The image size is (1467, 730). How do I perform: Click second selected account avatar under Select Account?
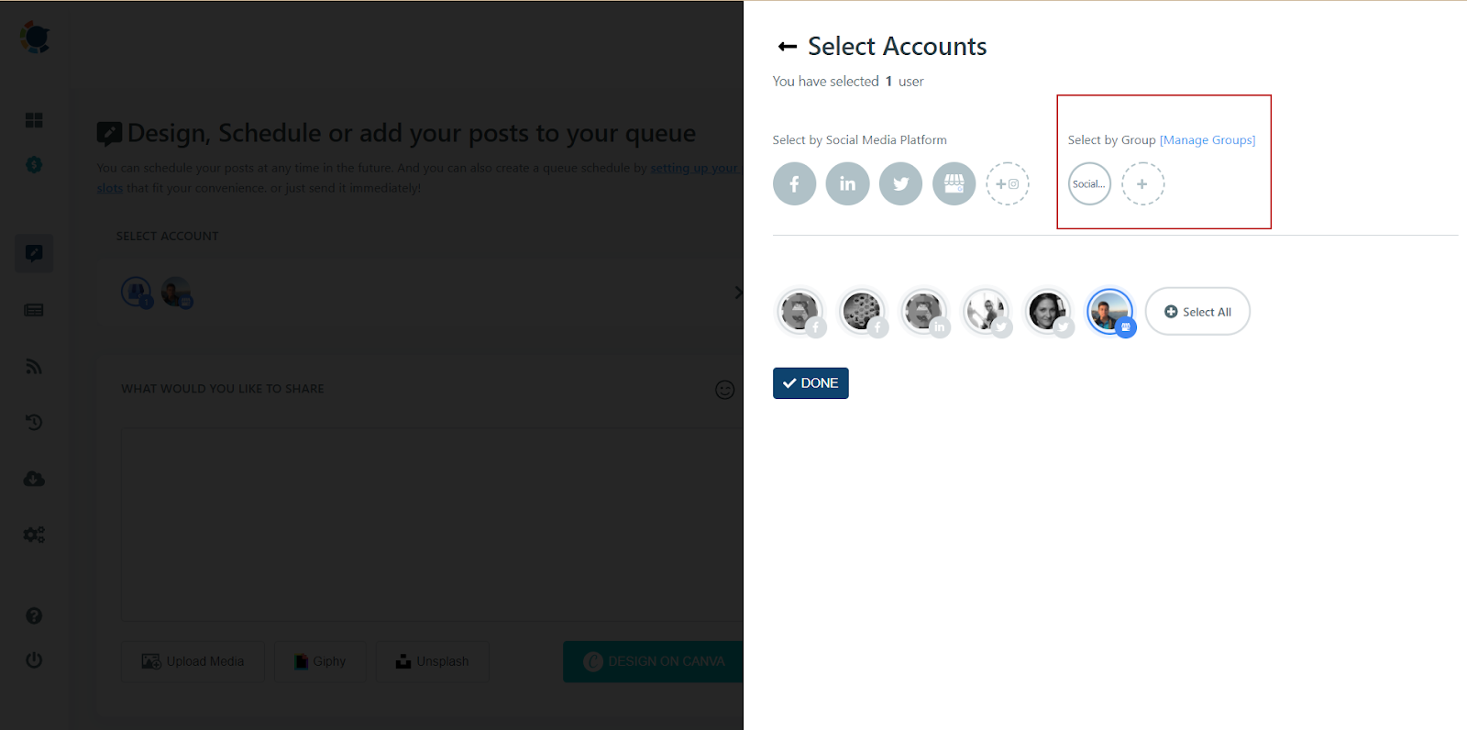(x=177, y=293)
